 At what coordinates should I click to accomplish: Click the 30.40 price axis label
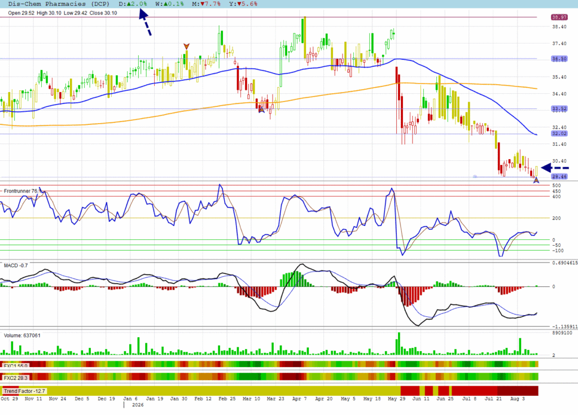point(559,161)
